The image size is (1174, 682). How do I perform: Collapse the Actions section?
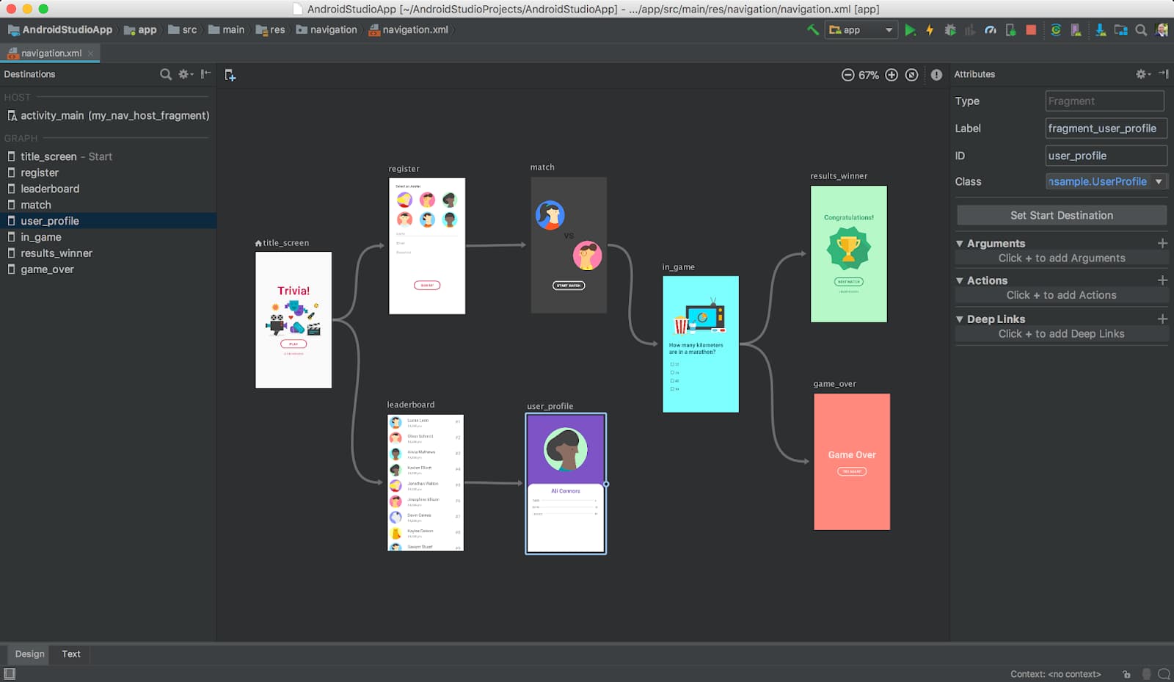(x=960, y=280)
